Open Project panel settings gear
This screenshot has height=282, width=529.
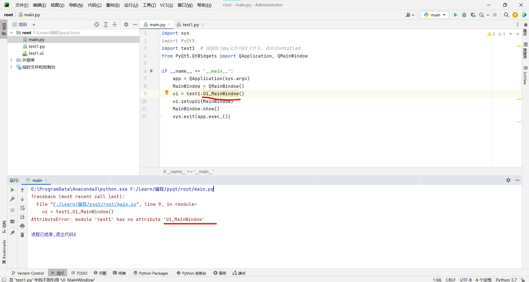[126, 24]
